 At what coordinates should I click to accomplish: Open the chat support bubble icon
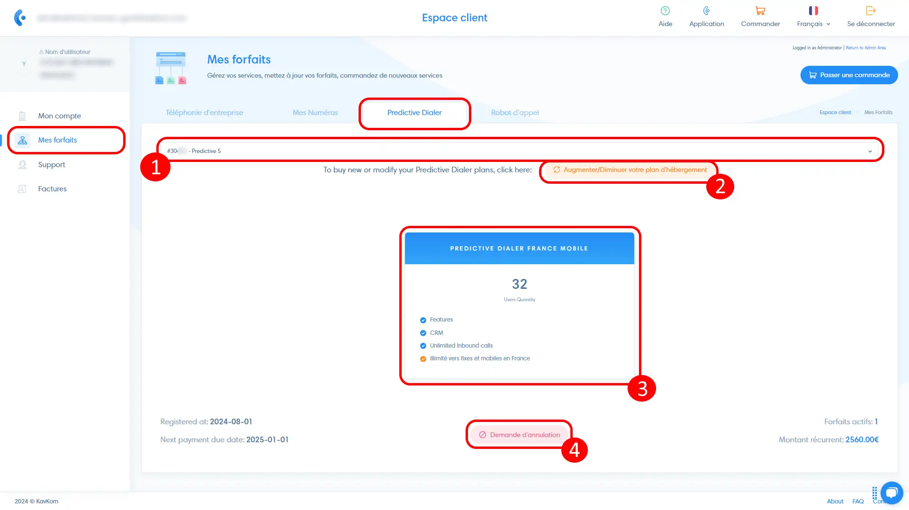tap(891, 492)
